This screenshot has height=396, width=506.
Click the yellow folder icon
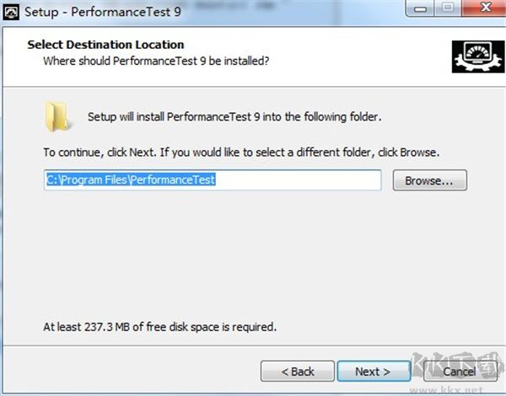point(58,117)
